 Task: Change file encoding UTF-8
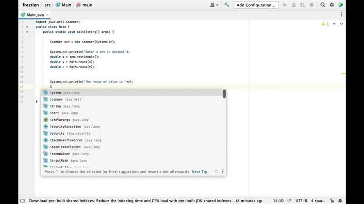(x=301, y=201)
